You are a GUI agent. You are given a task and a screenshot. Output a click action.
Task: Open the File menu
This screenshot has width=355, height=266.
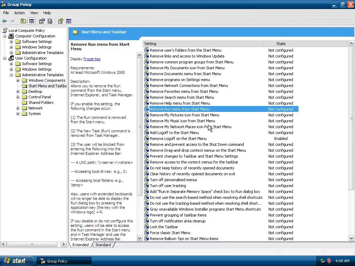[6, 13]
